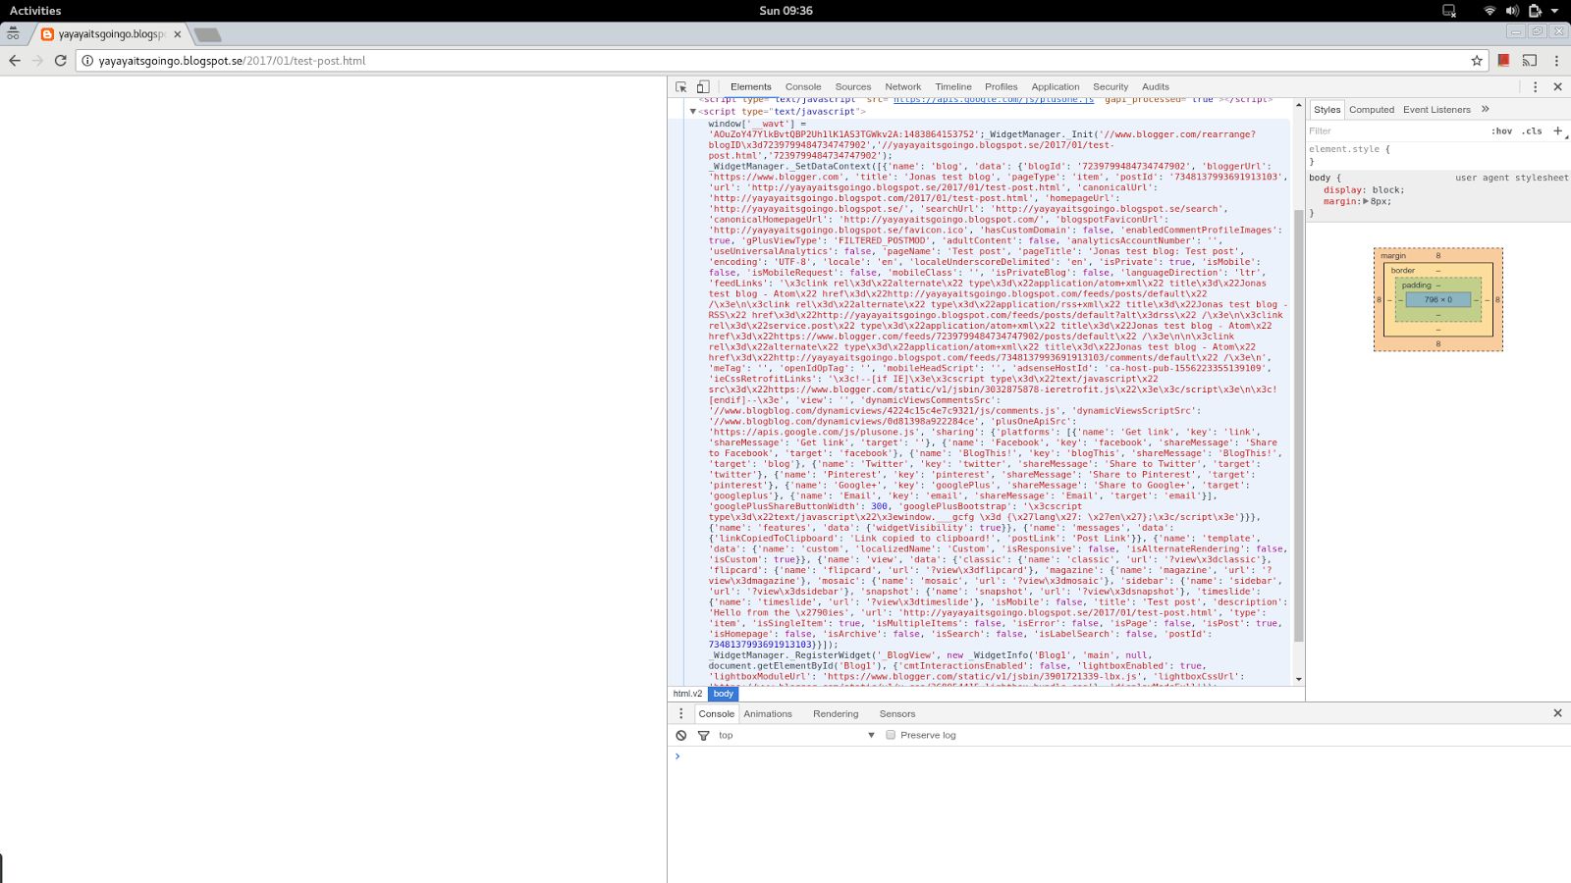Close the DevTools panel
1571x883 pixels.
[1557, 86]
